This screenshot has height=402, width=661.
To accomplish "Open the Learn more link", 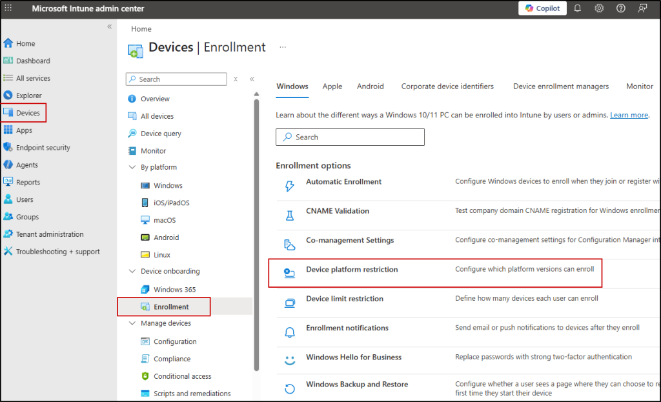I will [629, 115].
